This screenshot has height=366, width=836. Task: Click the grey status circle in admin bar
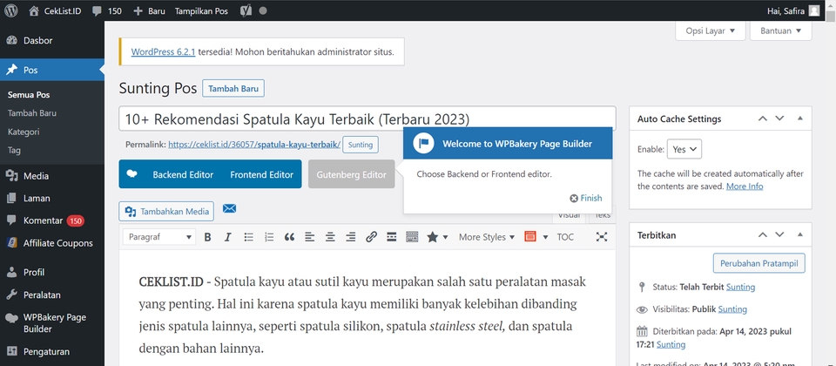(x=263, y=10)
